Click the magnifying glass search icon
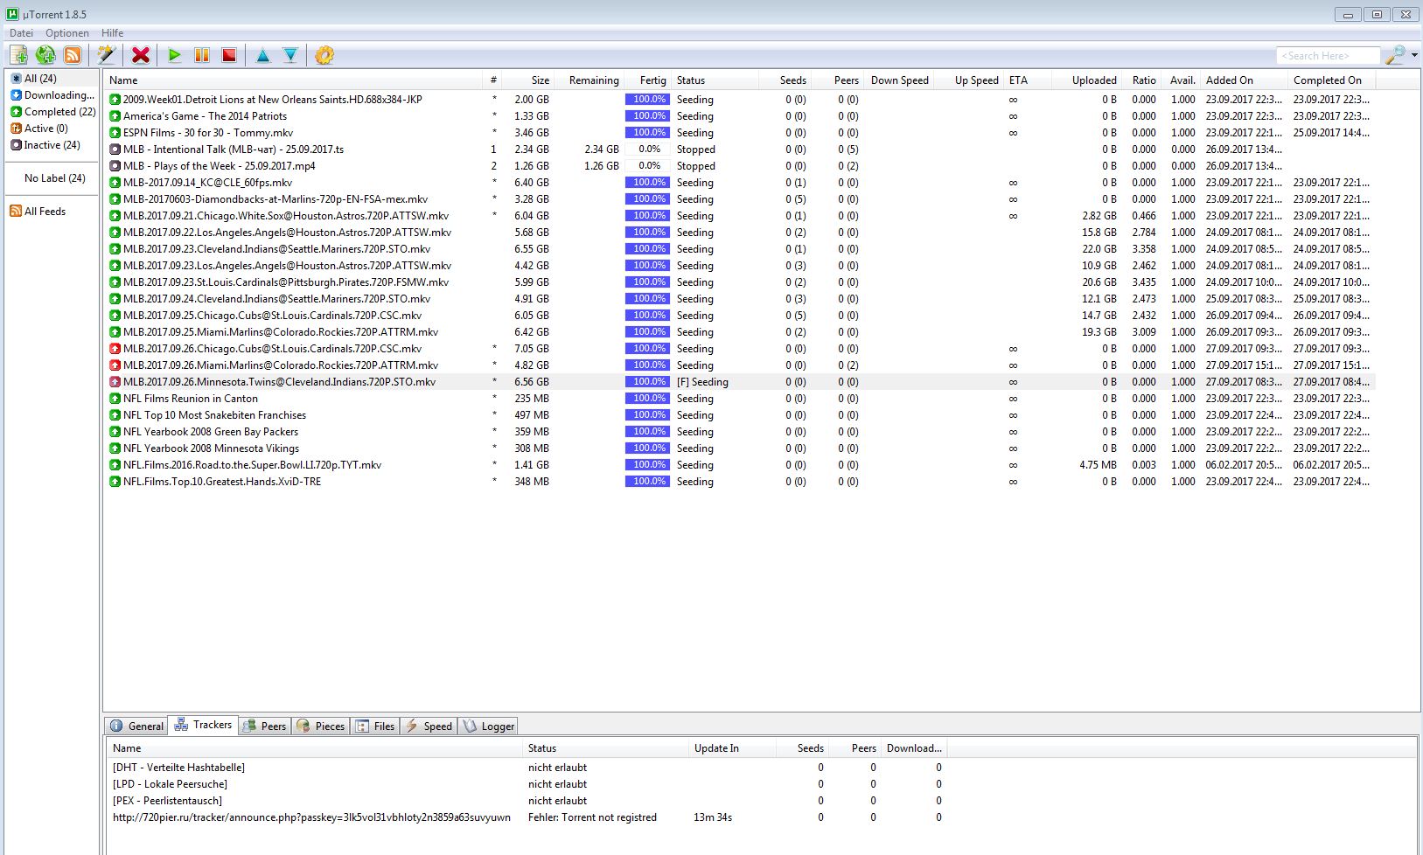The height and width of the screenshot is (855, 1423). (x=1394, y=55)
